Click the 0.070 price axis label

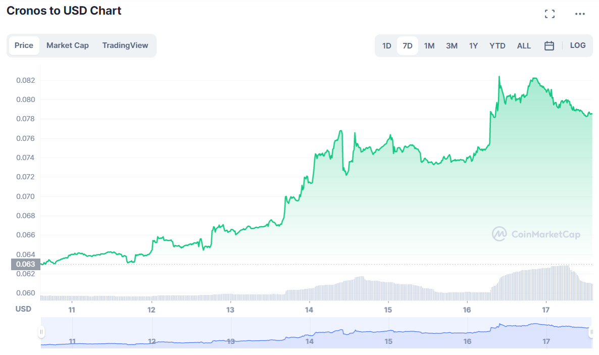26,196
